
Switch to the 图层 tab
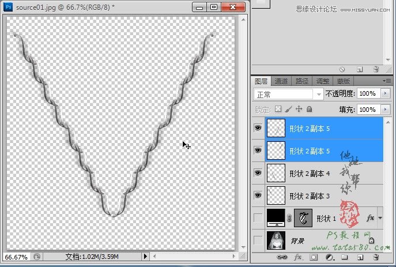click(261, 81)
